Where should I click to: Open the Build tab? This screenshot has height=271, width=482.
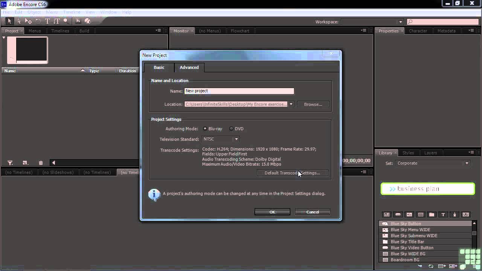pos(84,31)
